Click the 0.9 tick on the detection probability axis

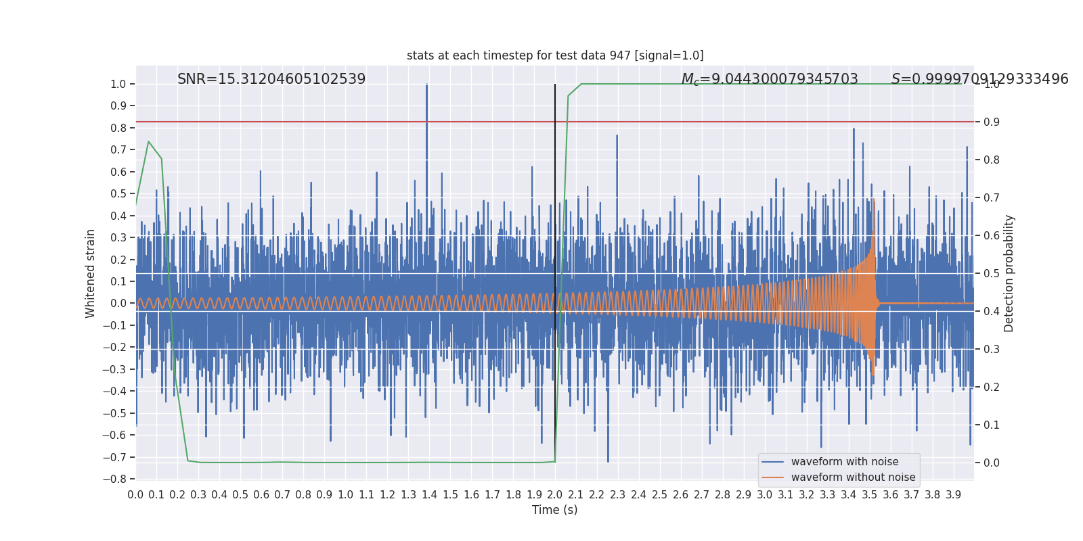tap(991, 122)
